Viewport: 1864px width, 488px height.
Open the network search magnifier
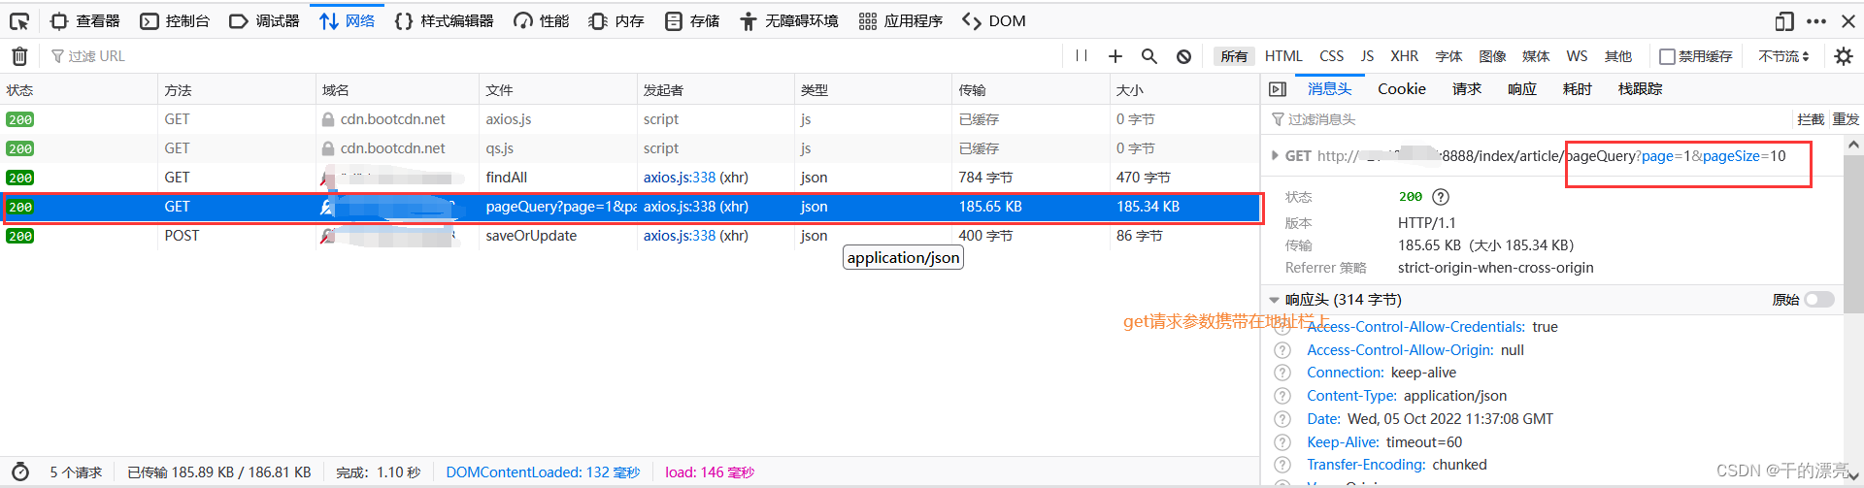point(1149,56)
